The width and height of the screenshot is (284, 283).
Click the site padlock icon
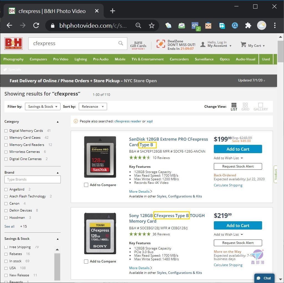click(x=53, y=25)
